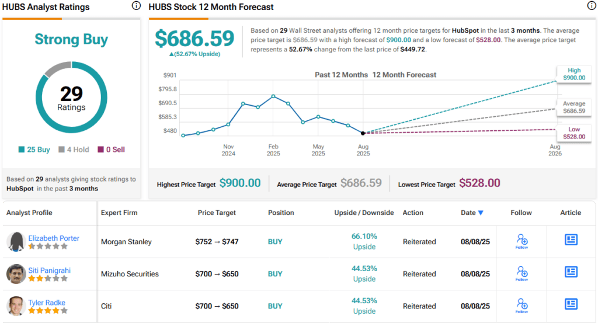598x326 pixels.
Task: Click Tyler Radke's profile photo
Action: pos(16,306)
